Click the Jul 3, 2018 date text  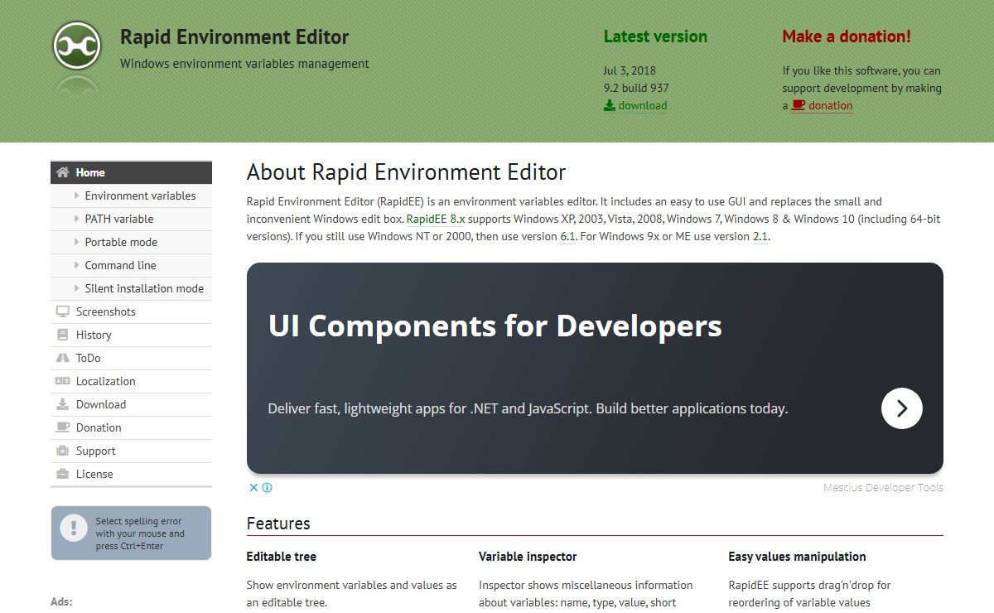pyautogui.click(x=630, y=70)
